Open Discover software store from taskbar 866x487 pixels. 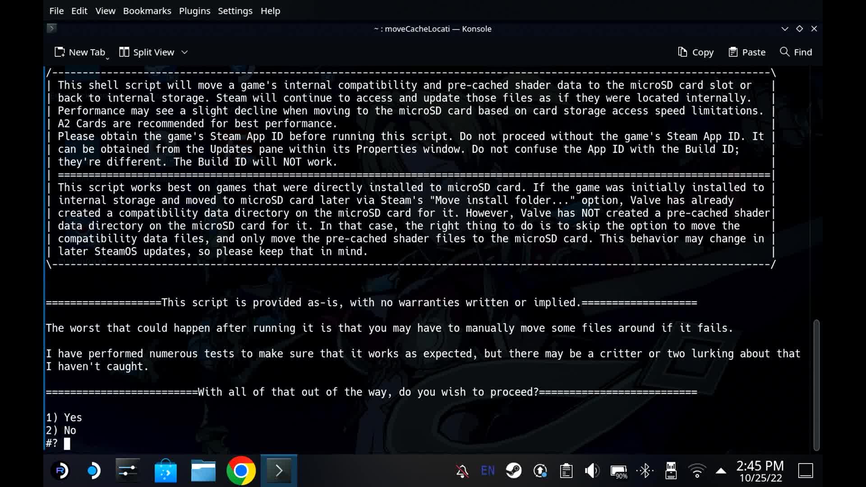click(165, 470)
